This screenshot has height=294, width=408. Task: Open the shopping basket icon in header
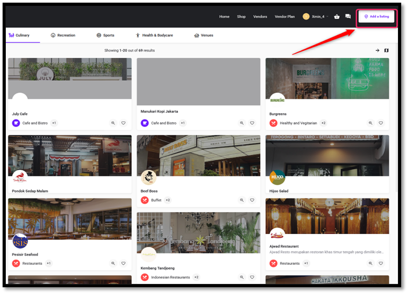pyautogui.click(x=336, y=16)
